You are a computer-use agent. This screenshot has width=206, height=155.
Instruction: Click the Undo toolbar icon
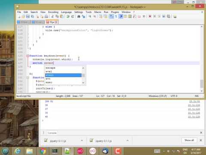coord(68,16)
